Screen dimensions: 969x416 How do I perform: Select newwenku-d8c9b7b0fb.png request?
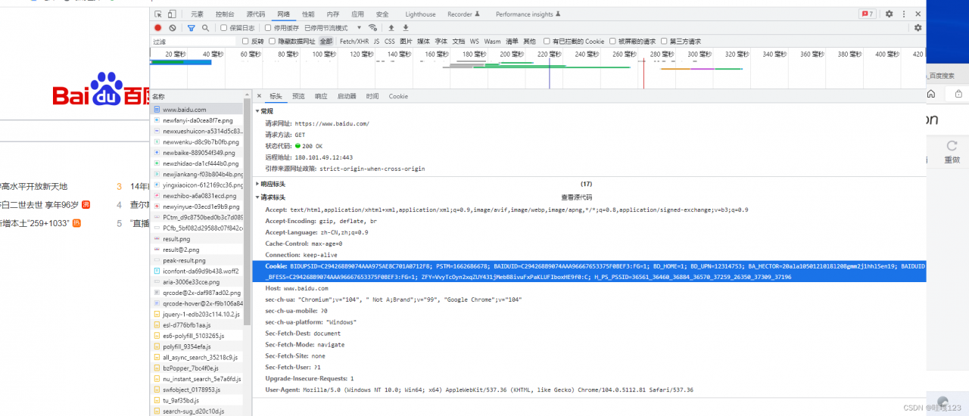click(198, 142)
